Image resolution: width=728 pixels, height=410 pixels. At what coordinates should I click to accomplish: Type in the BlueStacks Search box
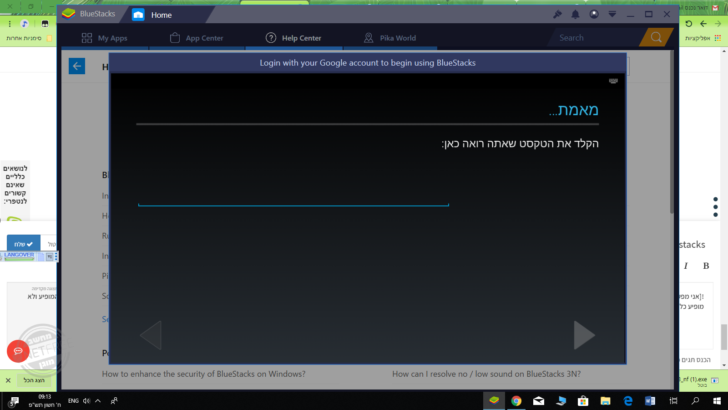pyautogui.click(x=596, y=38)
